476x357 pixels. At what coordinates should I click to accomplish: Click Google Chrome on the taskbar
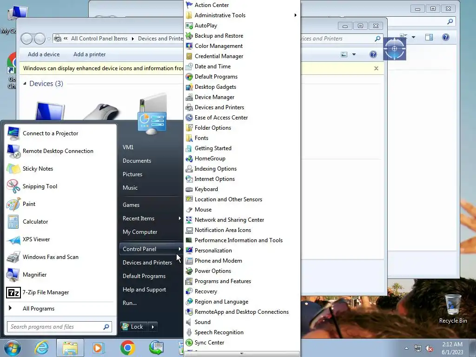point(127,348)
